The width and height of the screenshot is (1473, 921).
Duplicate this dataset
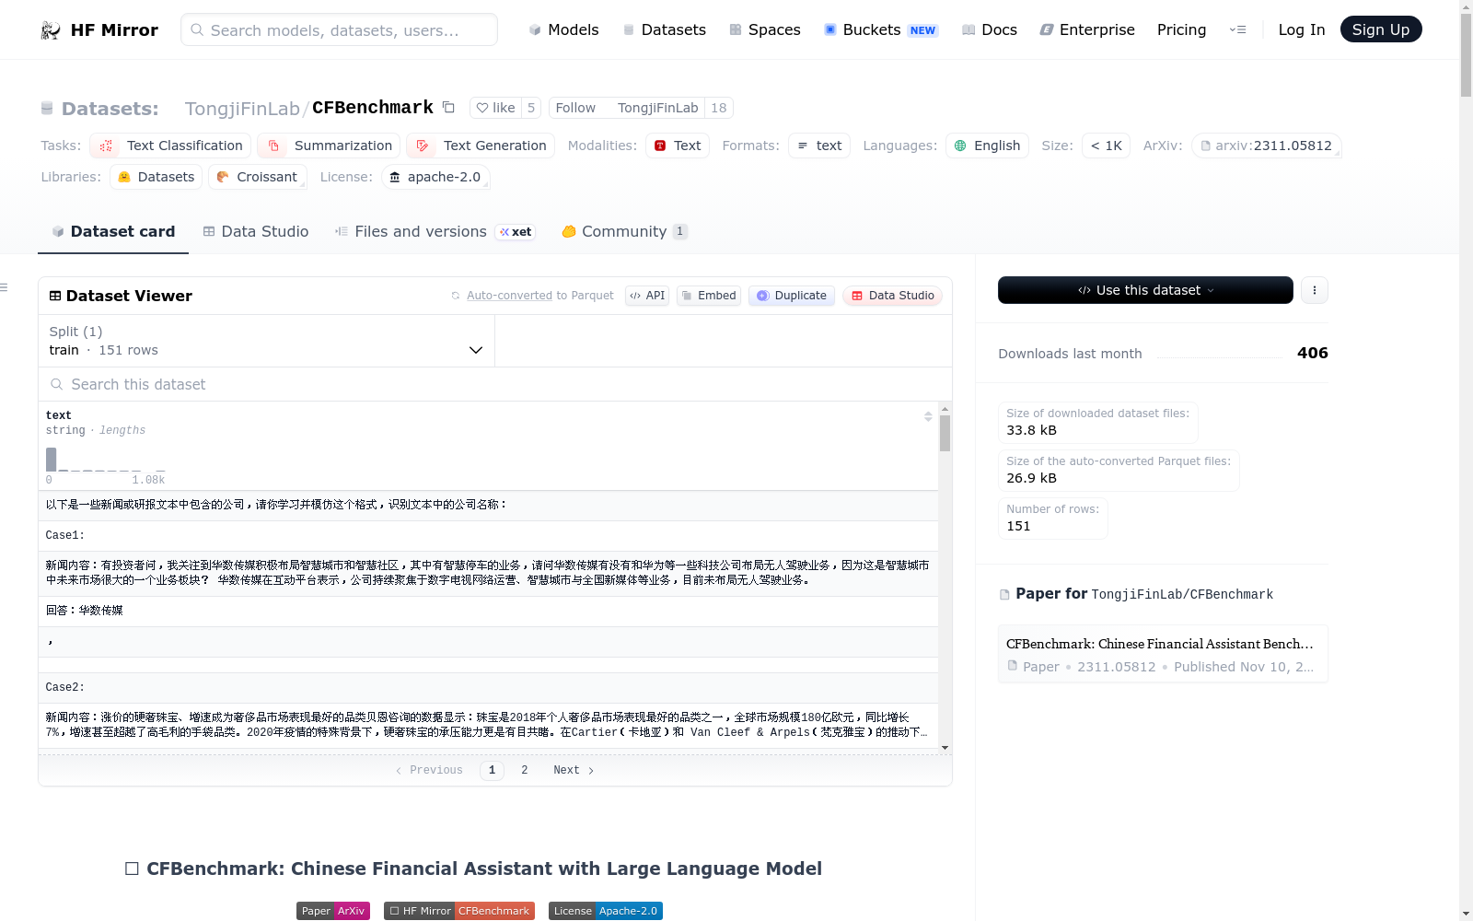tap(792, 296)
